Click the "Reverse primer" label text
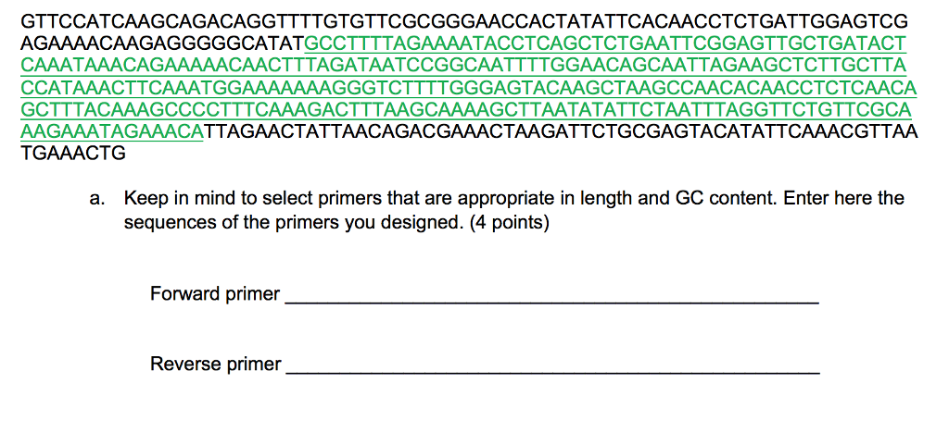The width and height of the screenshot is (949, 433). tap(216, 365)
